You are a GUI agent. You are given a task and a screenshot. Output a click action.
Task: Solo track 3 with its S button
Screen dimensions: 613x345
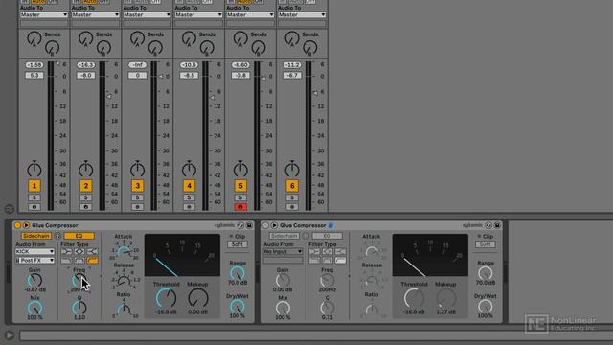(137, 197)
